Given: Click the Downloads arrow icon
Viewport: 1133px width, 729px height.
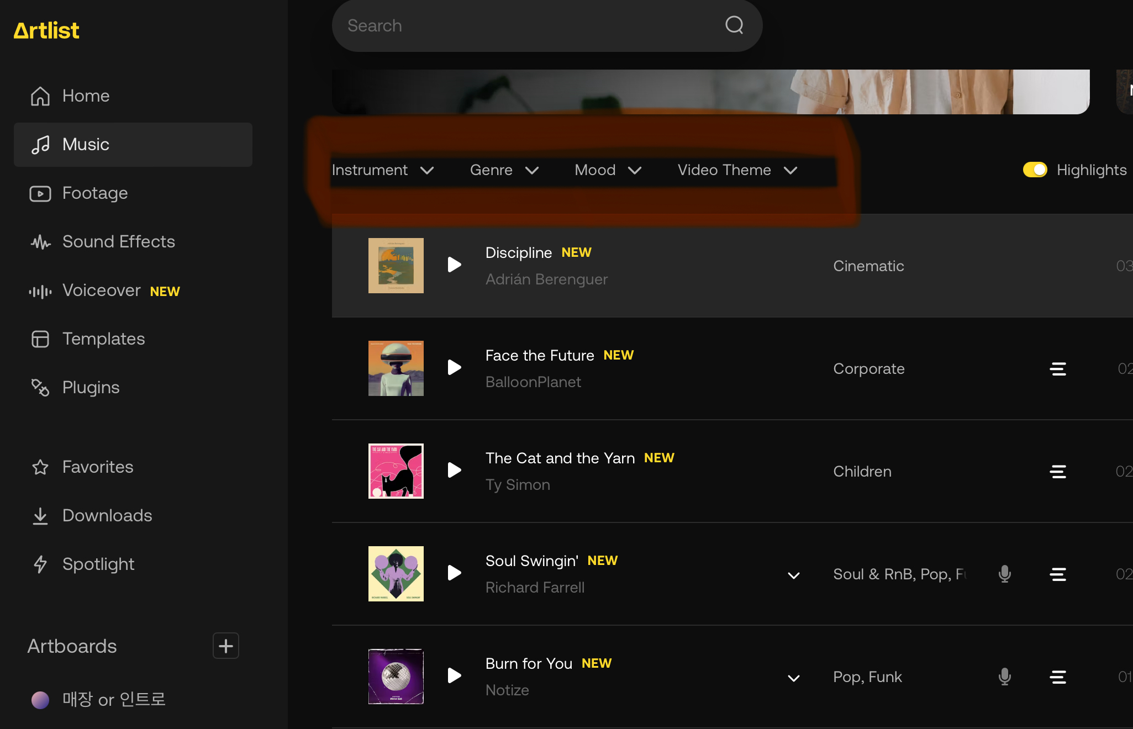Looking at the screenshot, I should (40, 516).
